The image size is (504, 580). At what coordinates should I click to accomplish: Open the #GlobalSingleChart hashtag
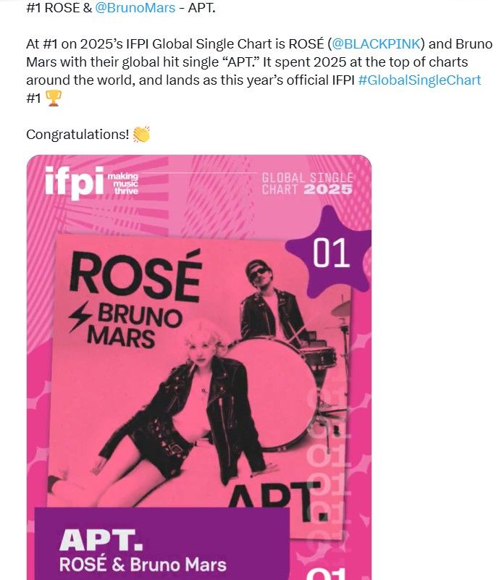point(419,80)
